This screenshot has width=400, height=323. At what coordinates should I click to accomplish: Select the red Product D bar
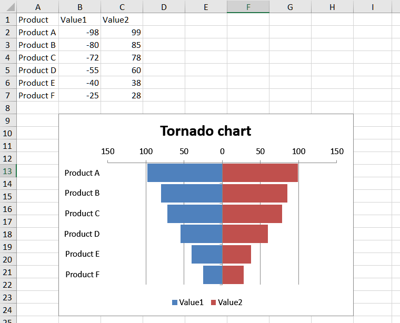pyautogui.click(x=245, y=234)
